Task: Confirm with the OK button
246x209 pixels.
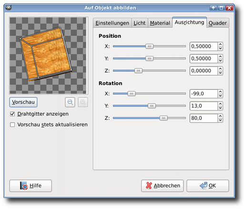Action: pyautogui.click(x=208, y=186)
